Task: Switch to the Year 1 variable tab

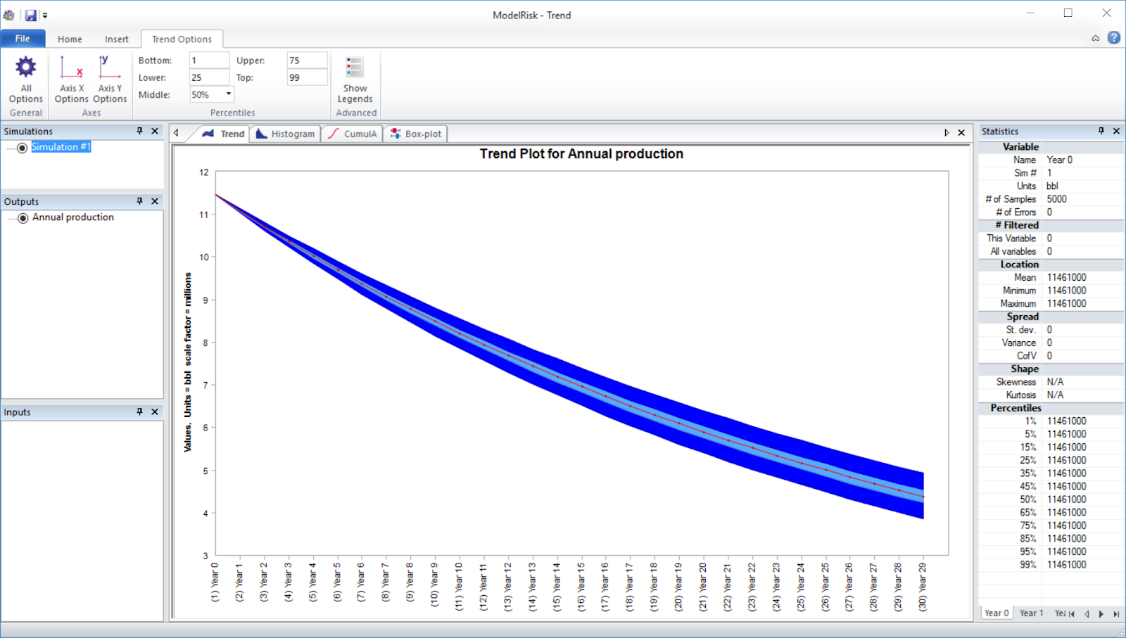Action: pyautogui.click(x=1030, y=613)
